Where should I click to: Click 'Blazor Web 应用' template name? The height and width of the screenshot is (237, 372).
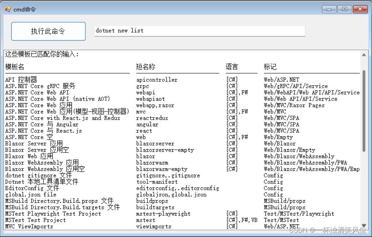pyautogui.click(x=29, y=156)
